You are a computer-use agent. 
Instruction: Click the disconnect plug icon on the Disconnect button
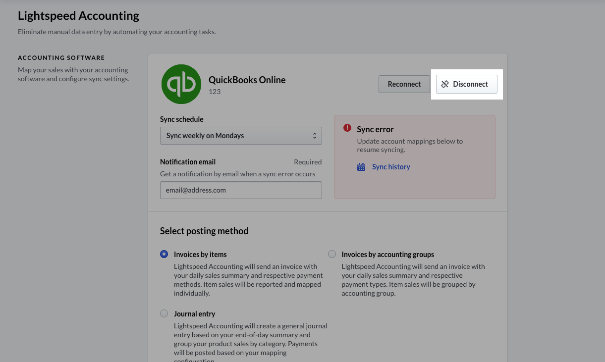pyautogui.click(x=444, y=84)
